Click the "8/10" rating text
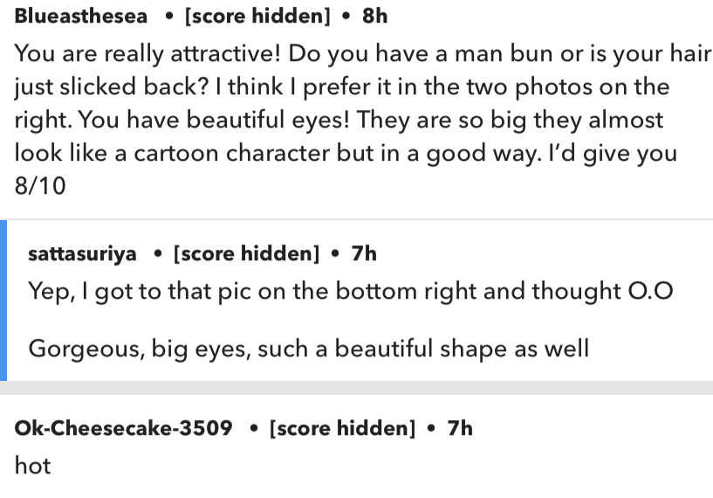The image size is (713, 498). pos(39,186)
